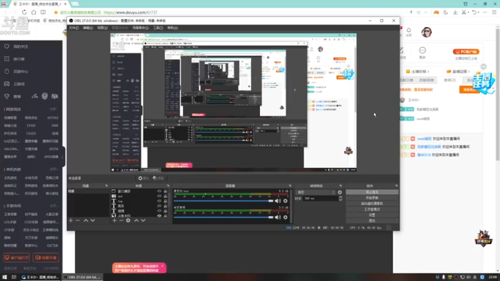500x281 pixels.
Task: Mute the desktop audio speaker icon
Action: pos(278,217)
